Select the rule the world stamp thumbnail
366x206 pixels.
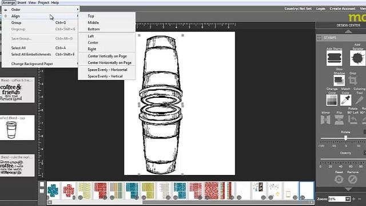click(17, 165)
